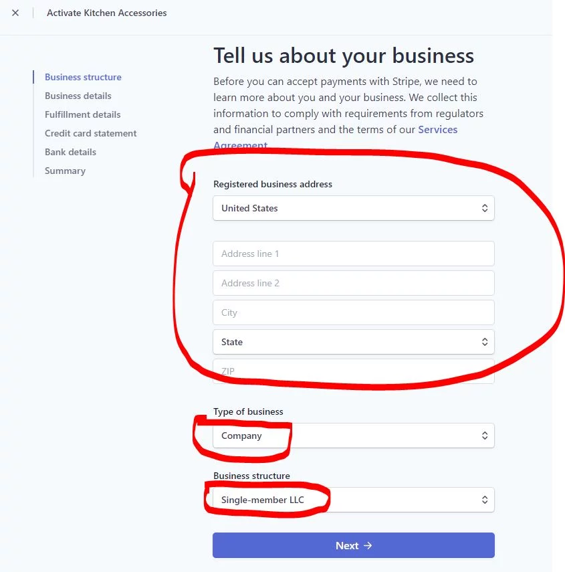Viewport: 565px width, 572px height.
Task: Switch to Credit card statement step
Action: 90,133
